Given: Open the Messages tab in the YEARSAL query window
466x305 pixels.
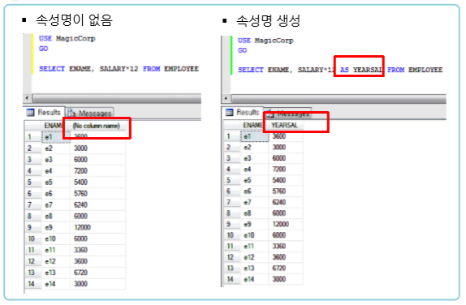Looking at the screenshot, I should pos(287,113).
